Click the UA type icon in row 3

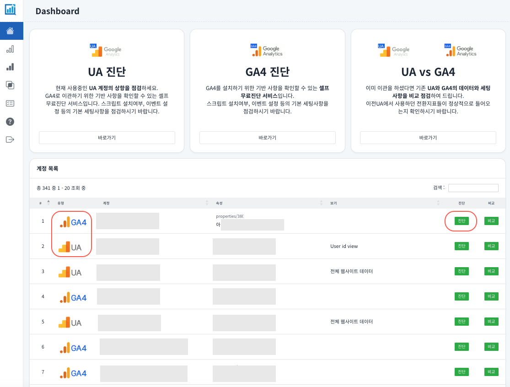(70, 273)
